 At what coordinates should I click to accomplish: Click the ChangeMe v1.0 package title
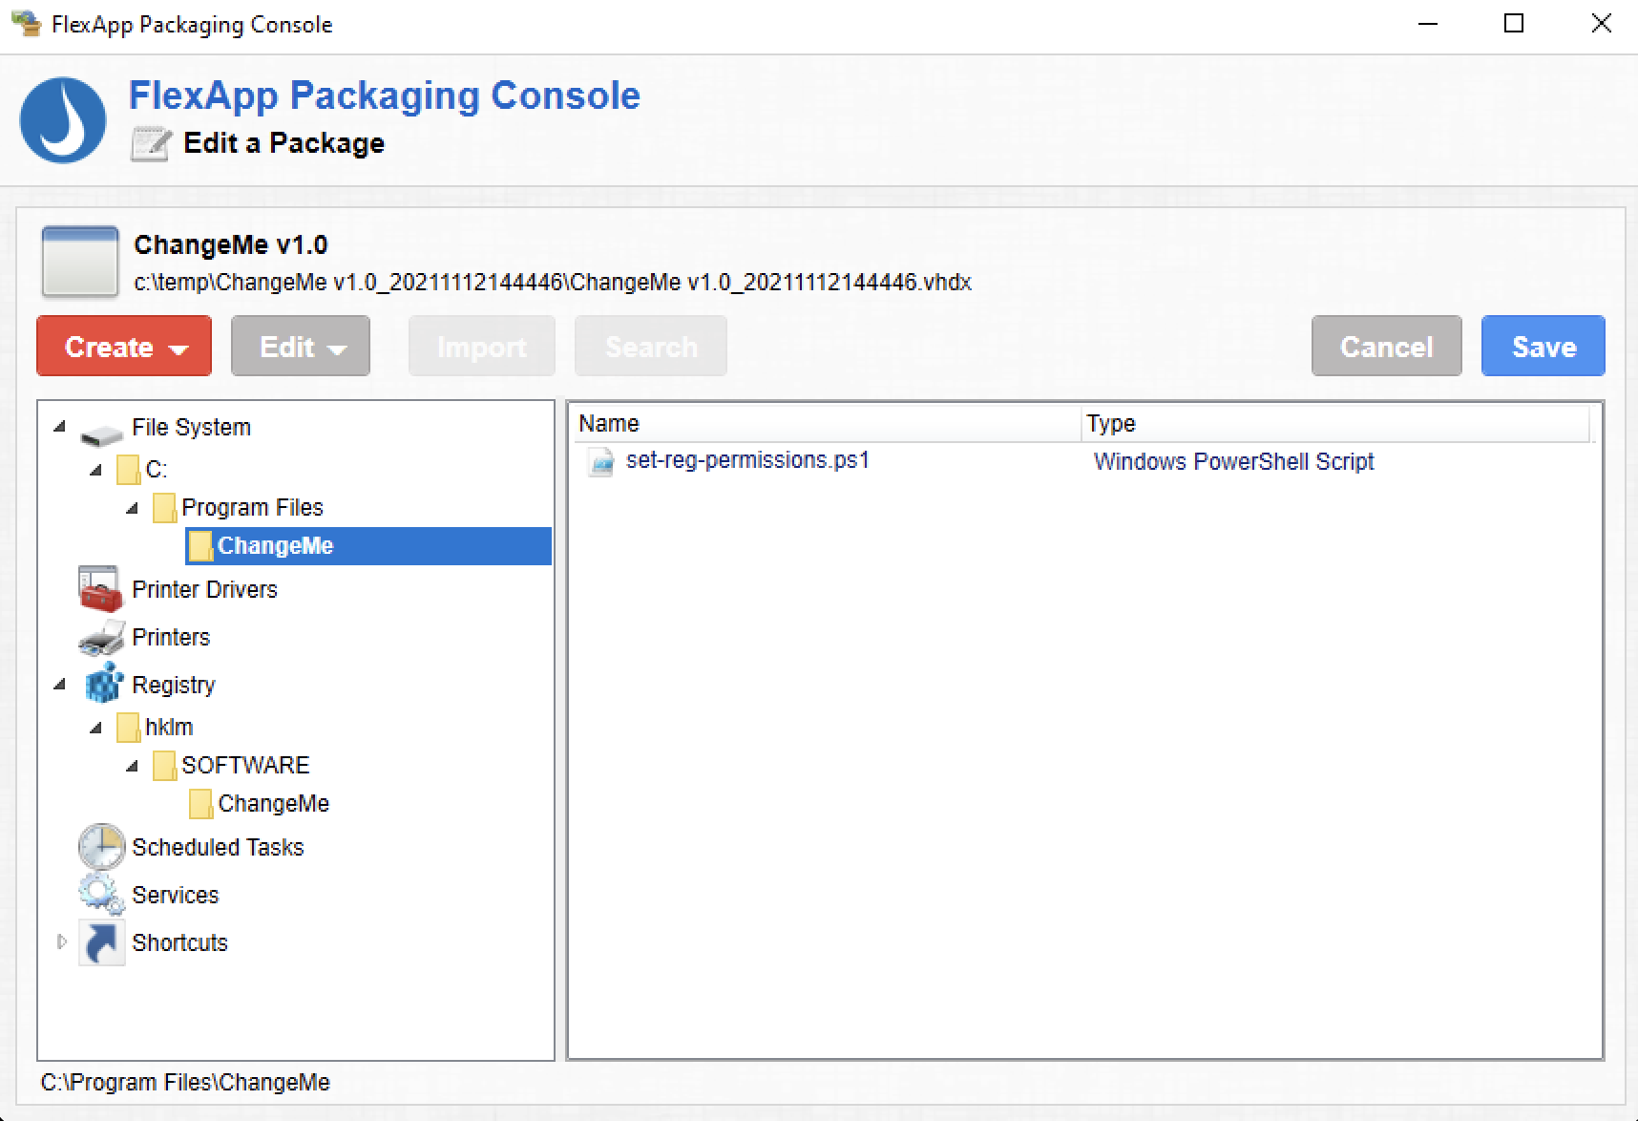click(231, 245)
